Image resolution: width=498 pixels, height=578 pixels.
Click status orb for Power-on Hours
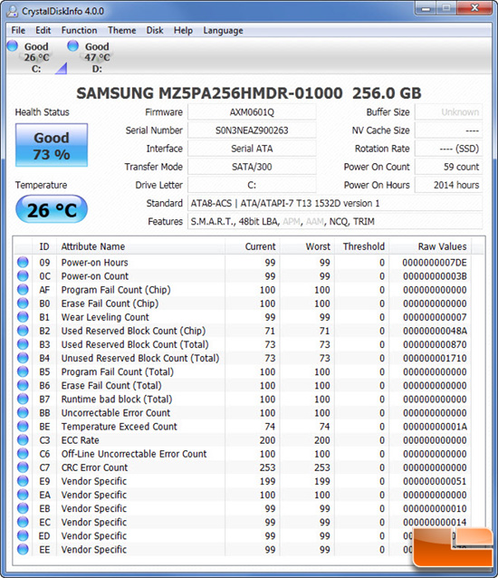(x=23, y=262)
